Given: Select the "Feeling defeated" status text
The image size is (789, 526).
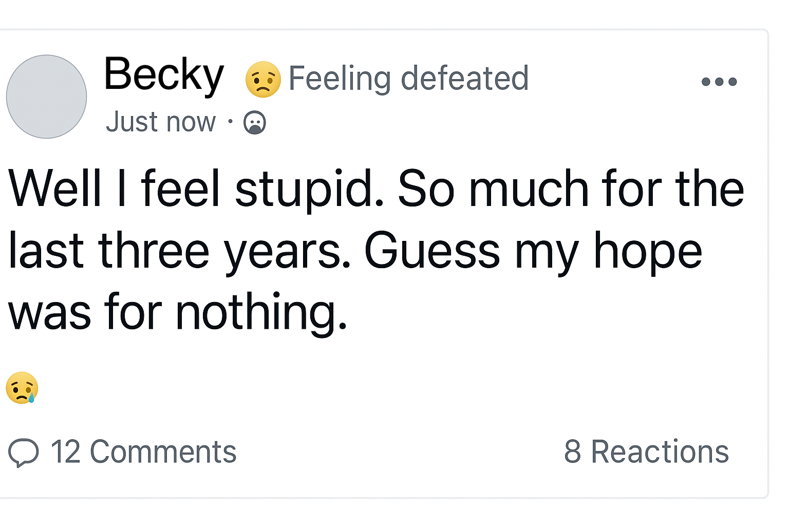Looking at the screenshot, I should pos(408,79).
